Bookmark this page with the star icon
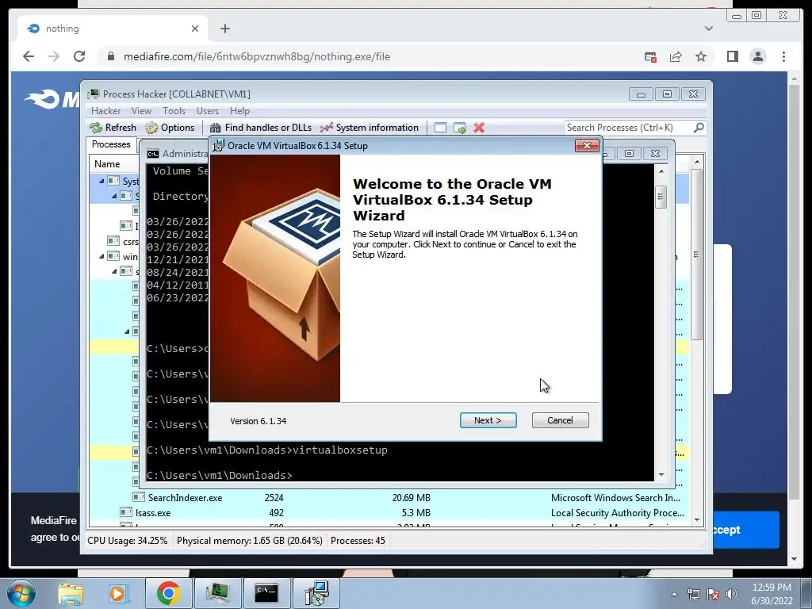The image size is (812, 609). 701,56
